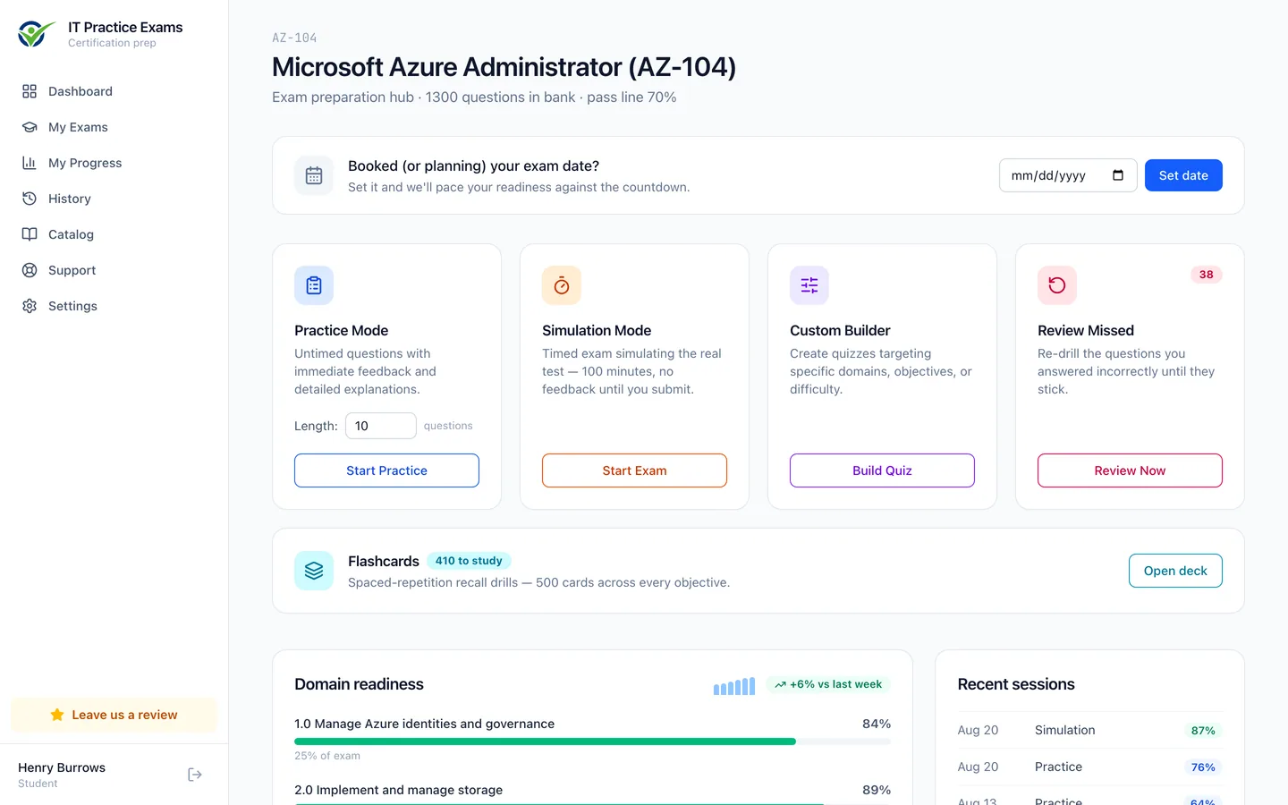
Task: Click 2.0 Implement and manage storage
Action: (399, 790)
